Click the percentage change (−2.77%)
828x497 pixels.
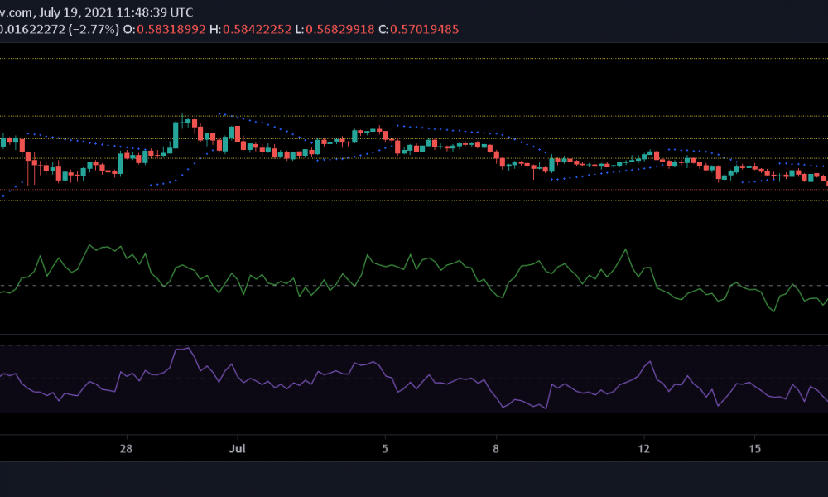click(x=94, y=30)
